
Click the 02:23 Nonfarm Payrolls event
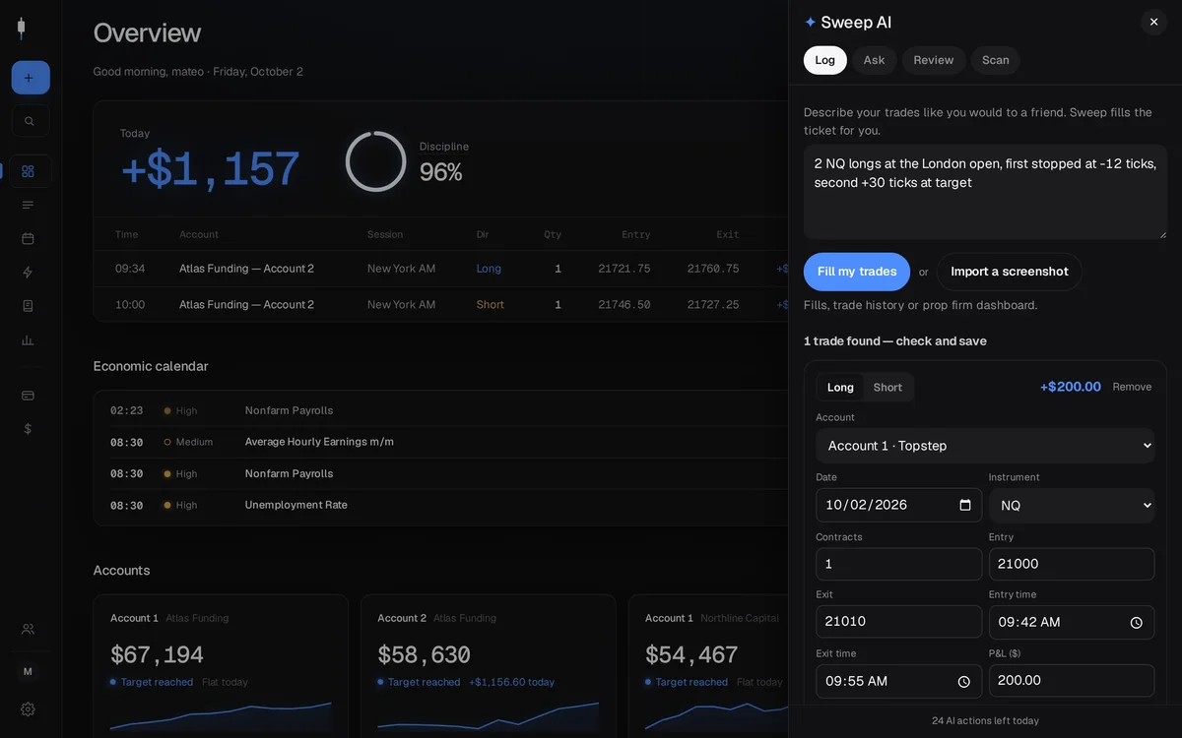(441, 410)
